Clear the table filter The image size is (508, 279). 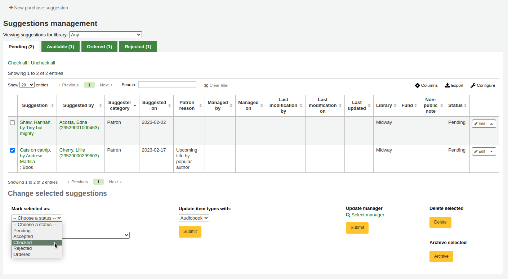click(216, 85)
